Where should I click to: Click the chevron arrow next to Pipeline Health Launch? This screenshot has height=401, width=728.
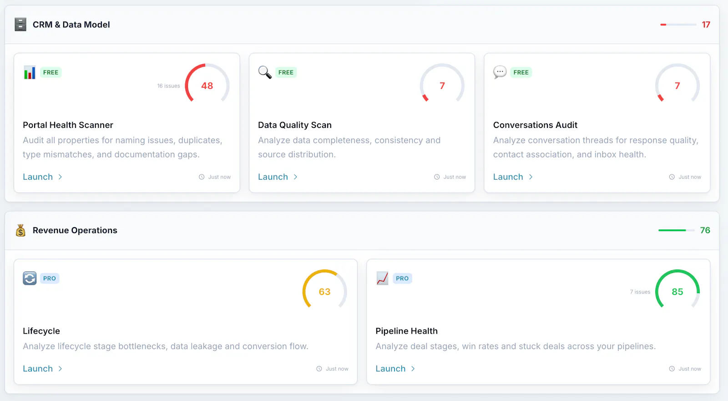tap(413, 369)
